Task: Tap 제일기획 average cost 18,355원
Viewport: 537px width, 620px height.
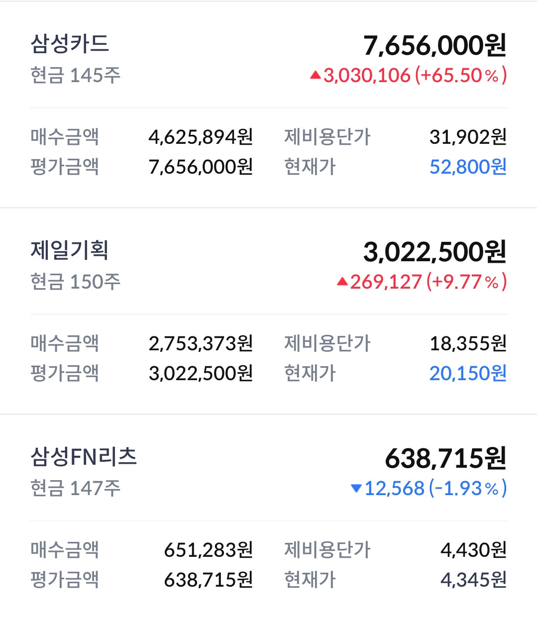Action: pos(468,343)
